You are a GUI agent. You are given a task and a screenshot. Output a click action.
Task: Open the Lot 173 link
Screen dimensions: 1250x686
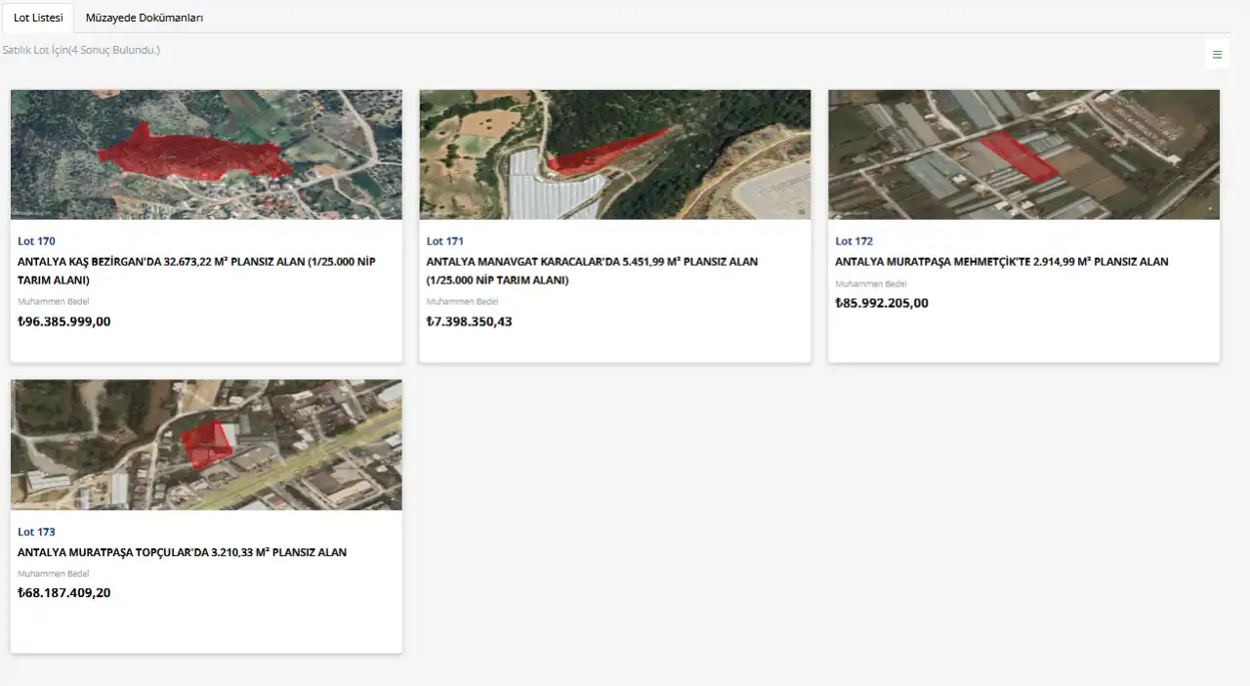click(36, 532)
